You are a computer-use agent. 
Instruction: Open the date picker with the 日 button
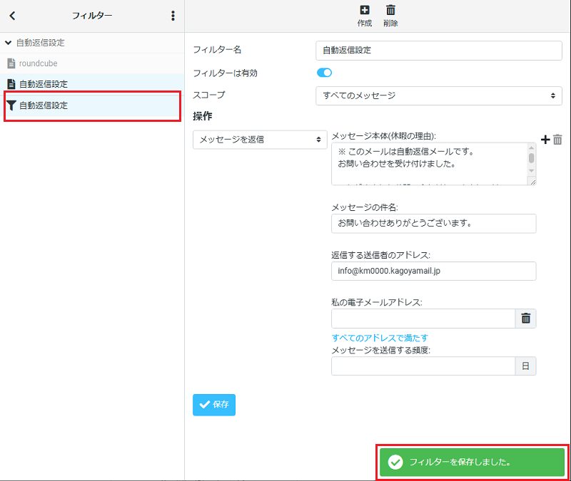pos(525,366)
